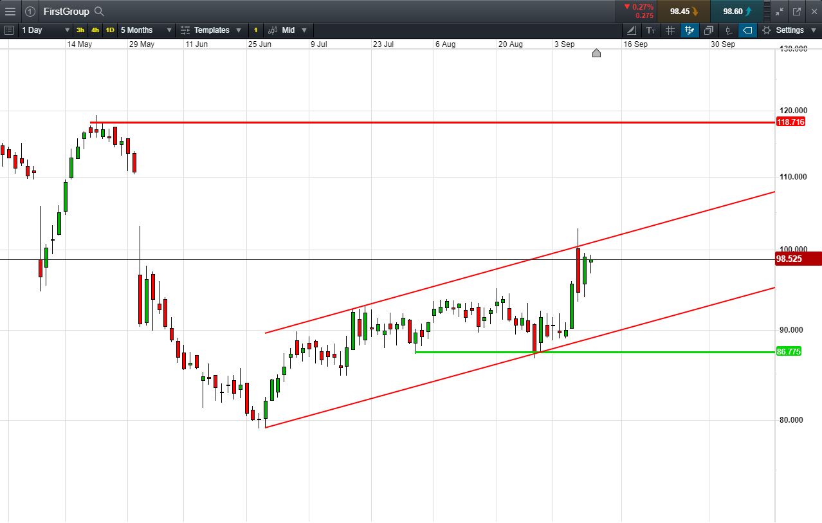Click the 20 Aug date label

coord(510,44)
